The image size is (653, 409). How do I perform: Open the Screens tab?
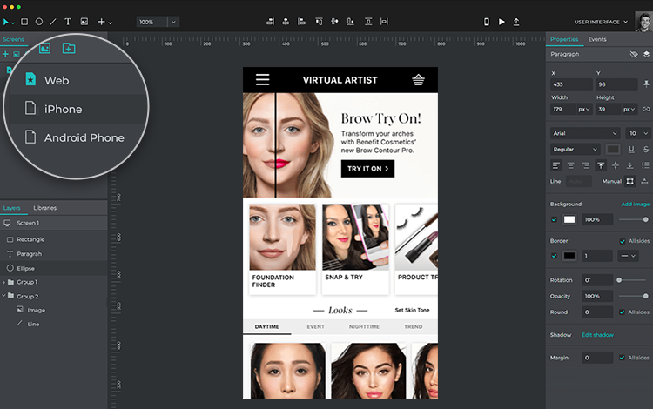(13, 39)
